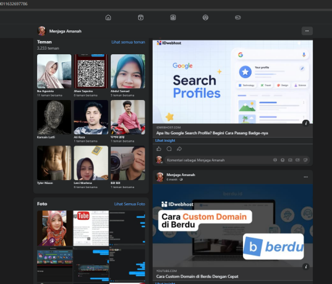
Task: Open Abdul Samad's friend photo
Action: (128, 71)
